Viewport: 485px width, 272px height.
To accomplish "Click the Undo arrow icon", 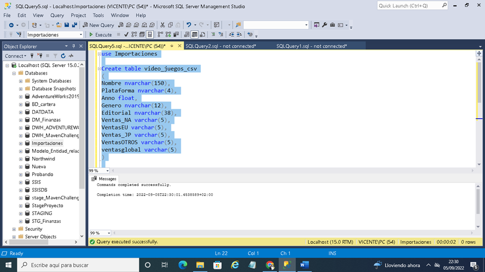I will point(188,25).
